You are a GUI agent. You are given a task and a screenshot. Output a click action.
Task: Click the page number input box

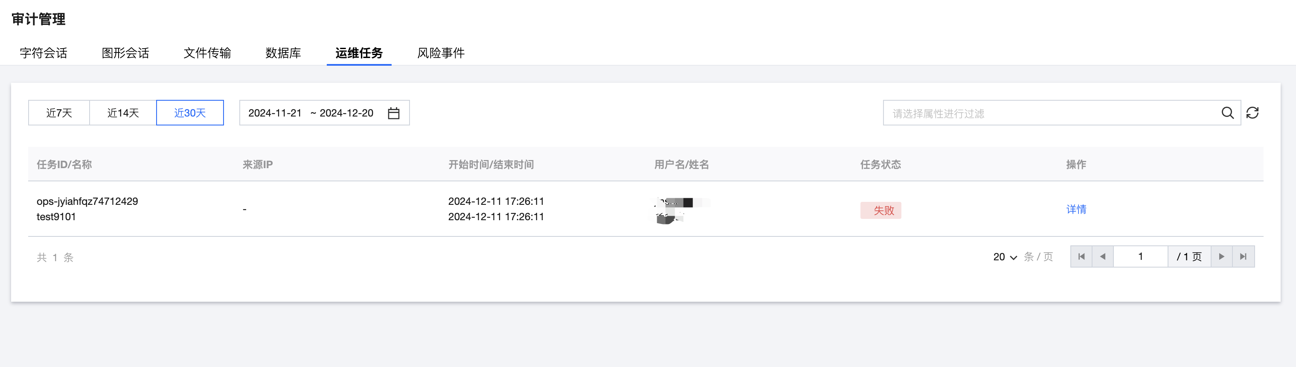pyautogui.click(x=1140, y=257)
